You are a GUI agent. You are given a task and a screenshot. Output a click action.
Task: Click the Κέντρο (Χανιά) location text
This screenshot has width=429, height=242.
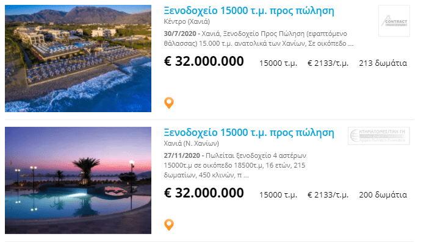coord(187,21)
